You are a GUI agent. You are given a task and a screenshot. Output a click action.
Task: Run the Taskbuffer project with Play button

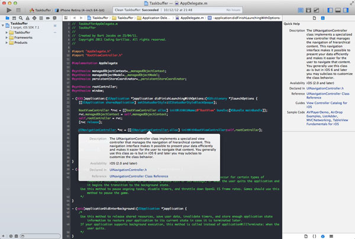[x=9, y=10]
